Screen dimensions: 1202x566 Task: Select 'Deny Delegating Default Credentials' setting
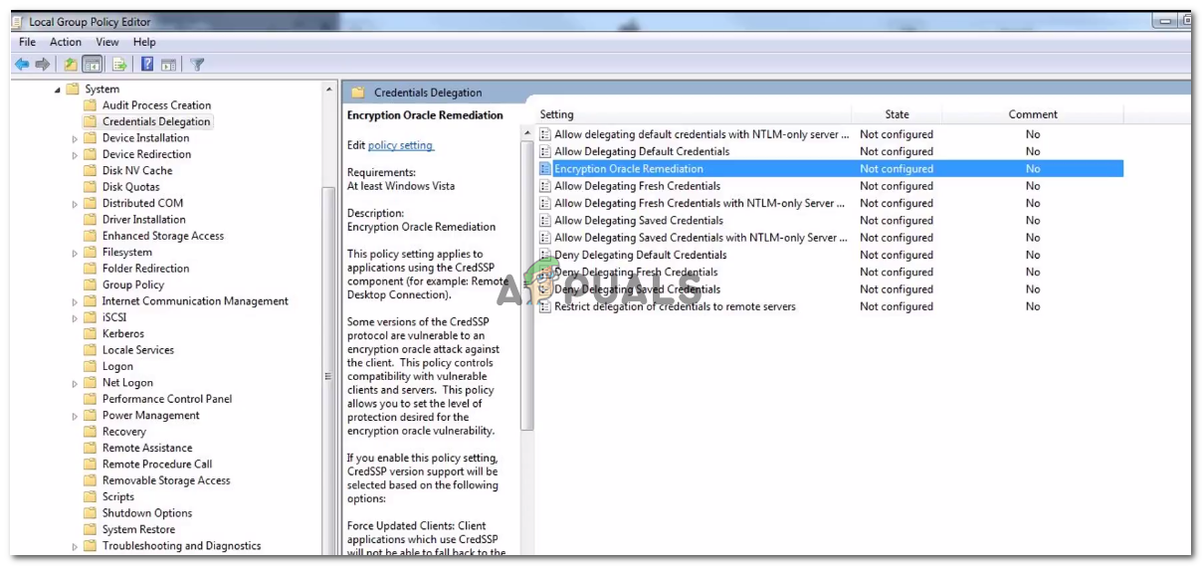[x=640, y=255]
